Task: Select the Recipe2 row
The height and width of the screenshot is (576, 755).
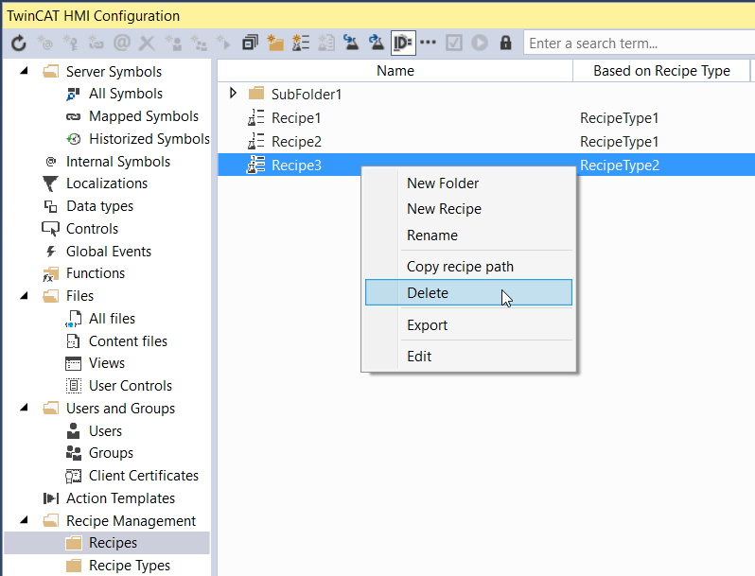Action: click(486, 142)
